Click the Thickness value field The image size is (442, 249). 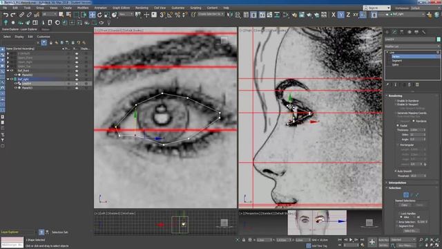pos(416,130)
